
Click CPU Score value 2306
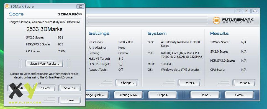tap(61, 51)
